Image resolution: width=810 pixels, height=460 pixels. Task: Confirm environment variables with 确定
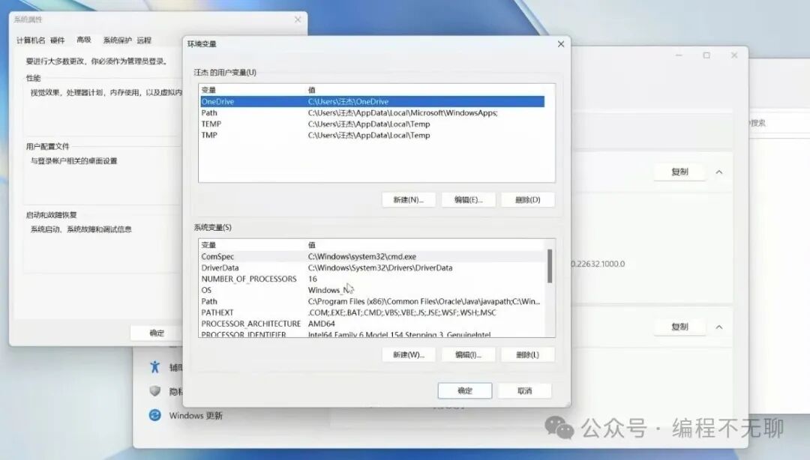(x=465, y=391)
